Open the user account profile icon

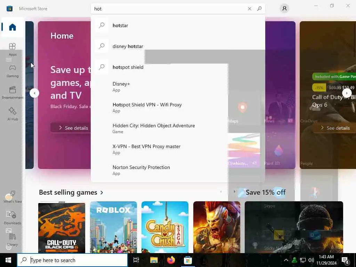(x=284, y=9)
